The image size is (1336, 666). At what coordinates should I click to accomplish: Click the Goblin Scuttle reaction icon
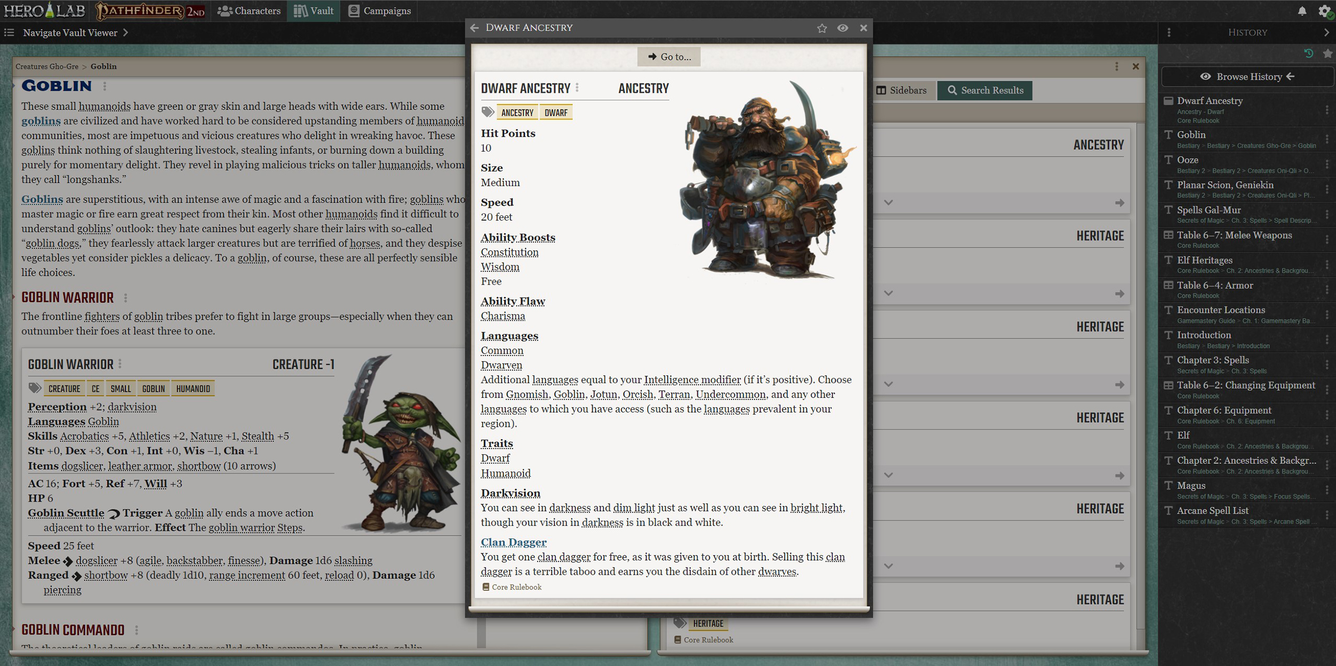(x=114, y=514)
